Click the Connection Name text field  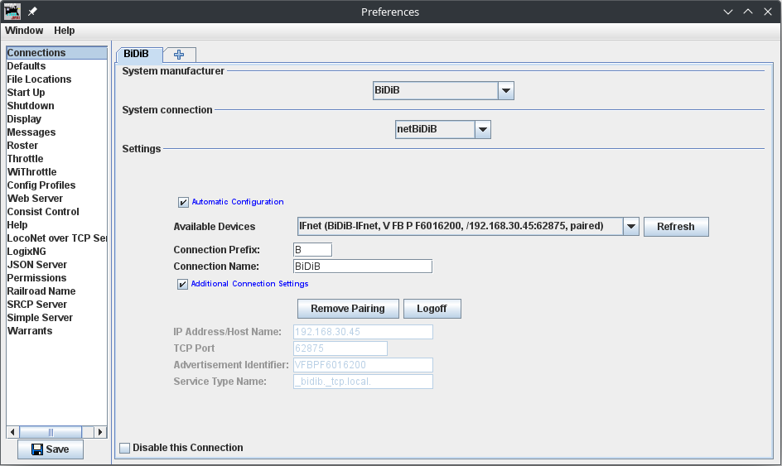coord(362,267)
